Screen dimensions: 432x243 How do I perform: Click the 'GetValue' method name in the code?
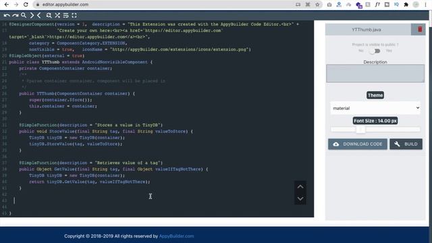(65, 169)
